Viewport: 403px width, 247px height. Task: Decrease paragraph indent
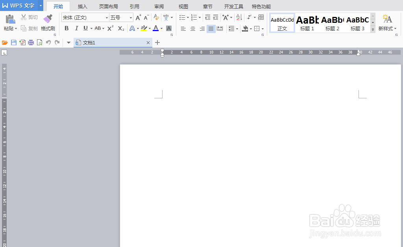coord(208,17)
